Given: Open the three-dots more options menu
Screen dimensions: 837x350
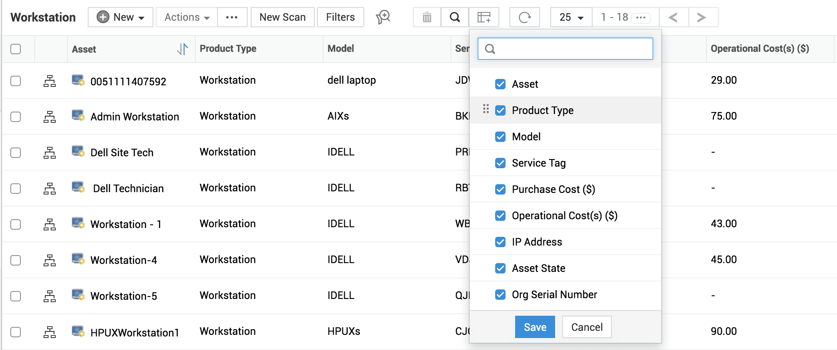Looking at the screenshot, I should [232, 17].
